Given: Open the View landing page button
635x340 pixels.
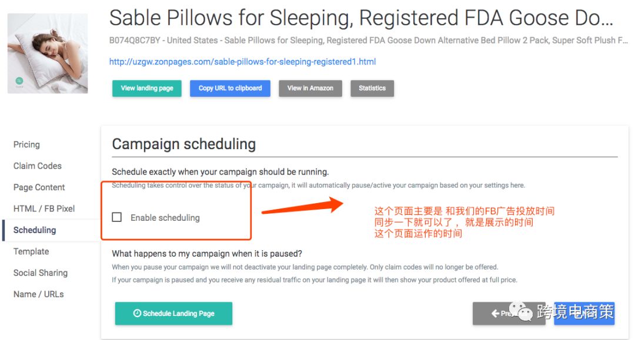Looking at the screenshot, I should click(x=146, y=88).
